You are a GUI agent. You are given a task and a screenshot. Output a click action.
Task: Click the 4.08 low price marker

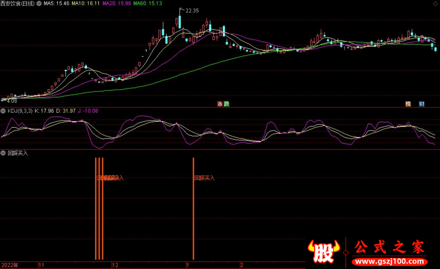point(11,101)
